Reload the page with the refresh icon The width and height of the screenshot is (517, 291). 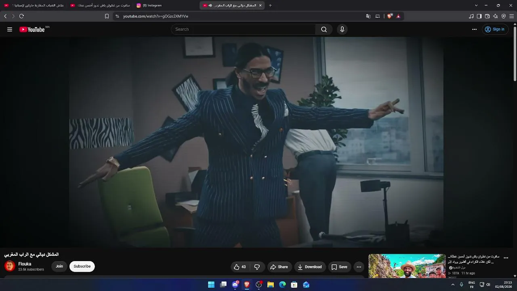click(21, 16)
